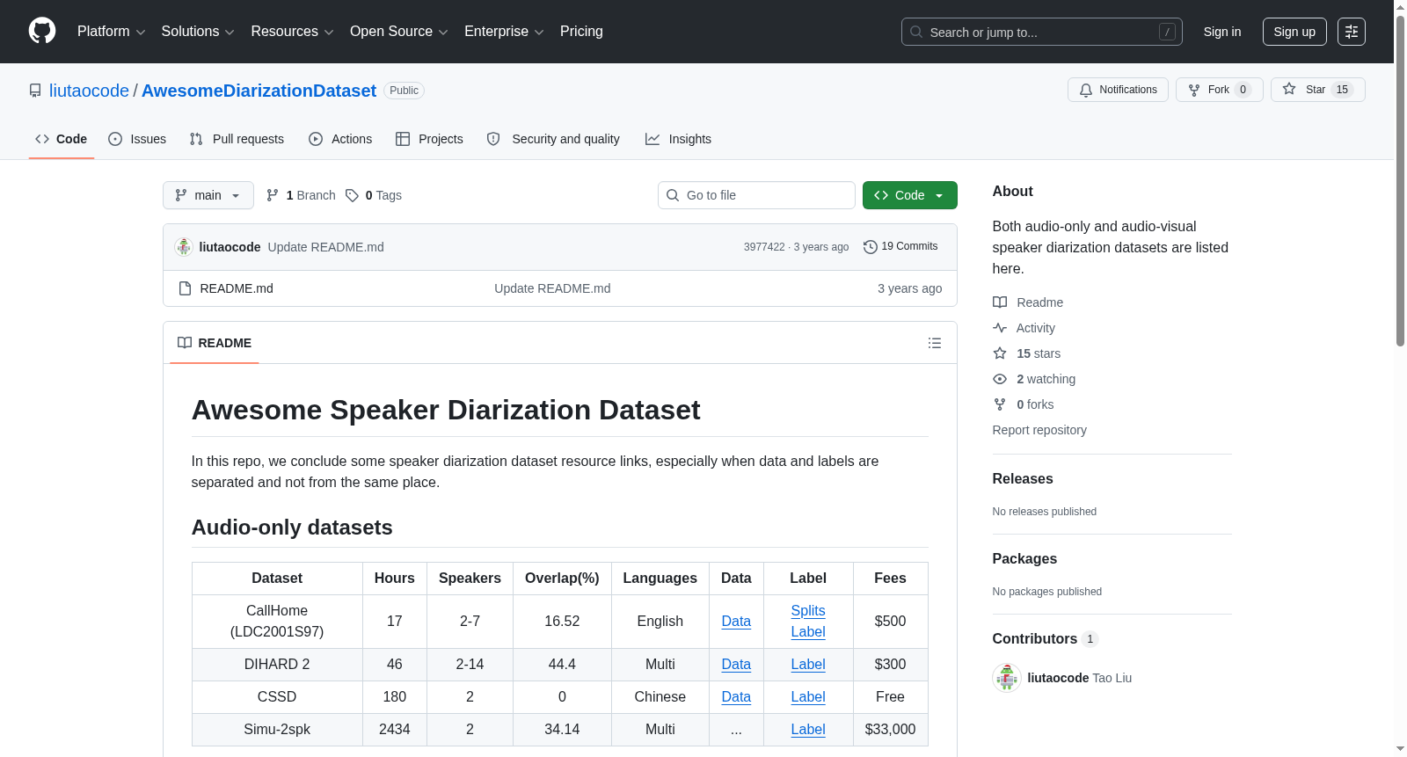
Task: Click the DIHARD 2 Data link
Action: (736, 665)
